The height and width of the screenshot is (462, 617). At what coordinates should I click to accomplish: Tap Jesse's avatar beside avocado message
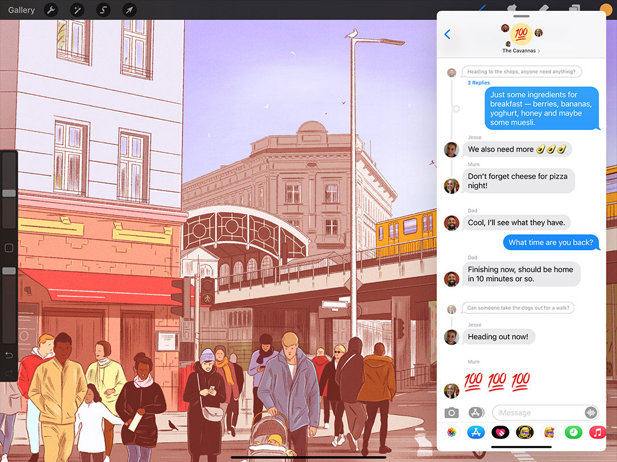click(451, 150)
